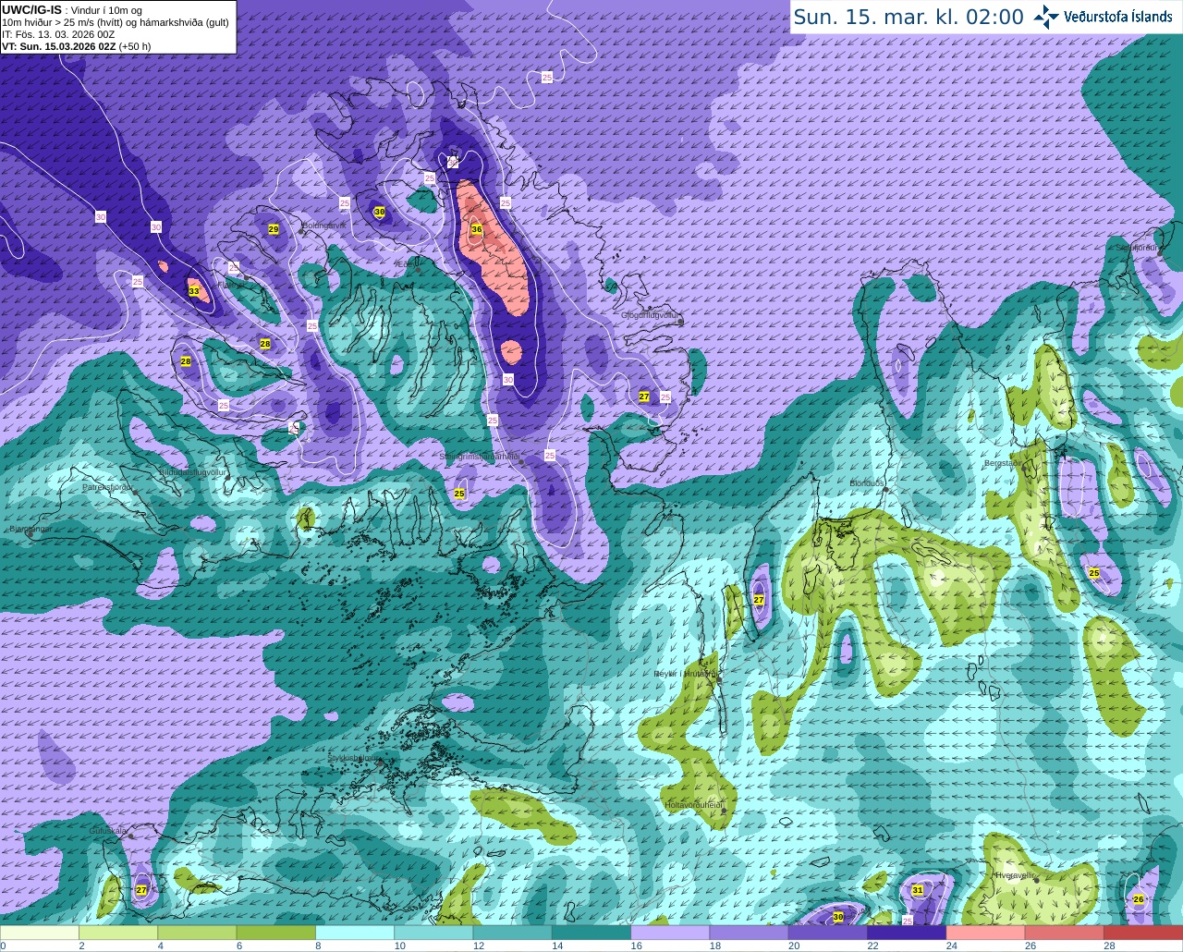Viewport: 1183px width, 952px height.
Task: Pick the pink 24–26 legend swatch
Action: (x=986, y=933)
